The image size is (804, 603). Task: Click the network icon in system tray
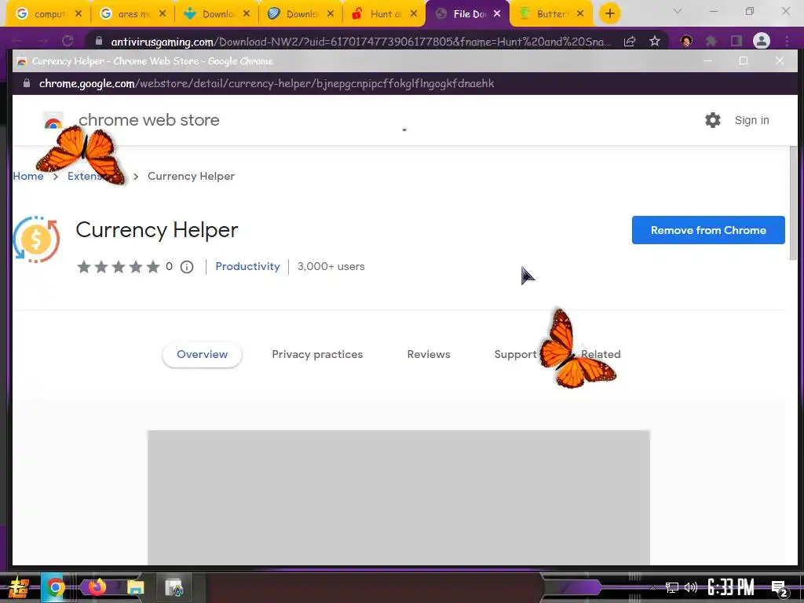click(672, 587)
